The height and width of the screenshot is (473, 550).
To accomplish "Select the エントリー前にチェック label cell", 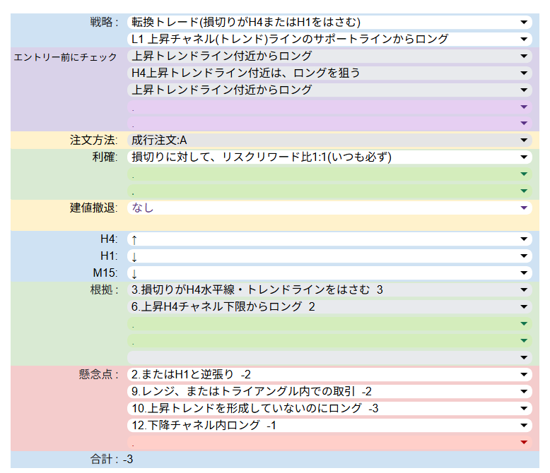I will tap(65, 56).
